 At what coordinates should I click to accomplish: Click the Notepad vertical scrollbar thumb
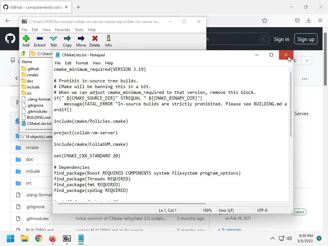click(x=291, y=104)
